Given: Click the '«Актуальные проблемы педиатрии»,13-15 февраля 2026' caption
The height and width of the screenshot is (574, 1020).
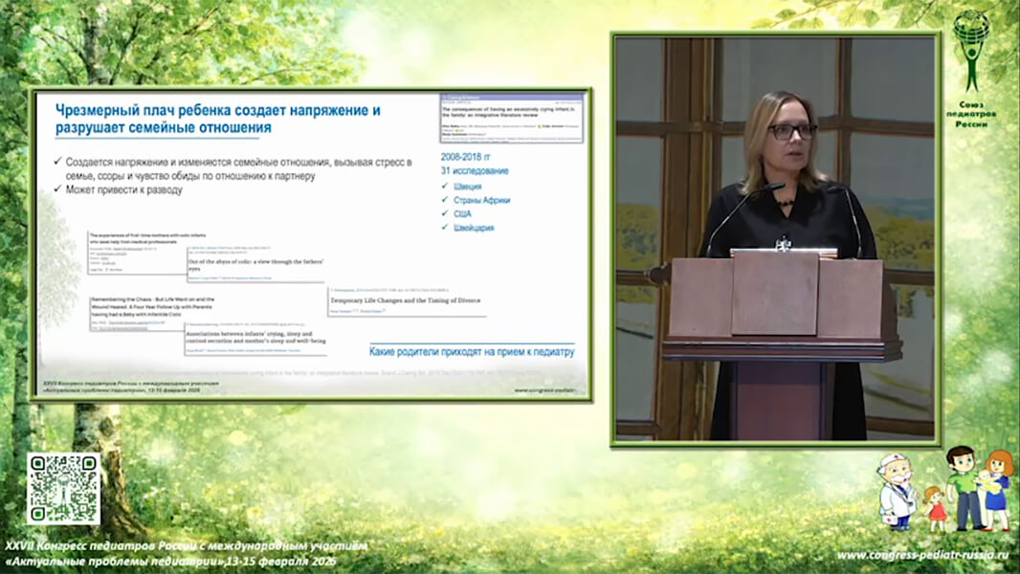Looking at the screenshot, I should pos(170,561).
